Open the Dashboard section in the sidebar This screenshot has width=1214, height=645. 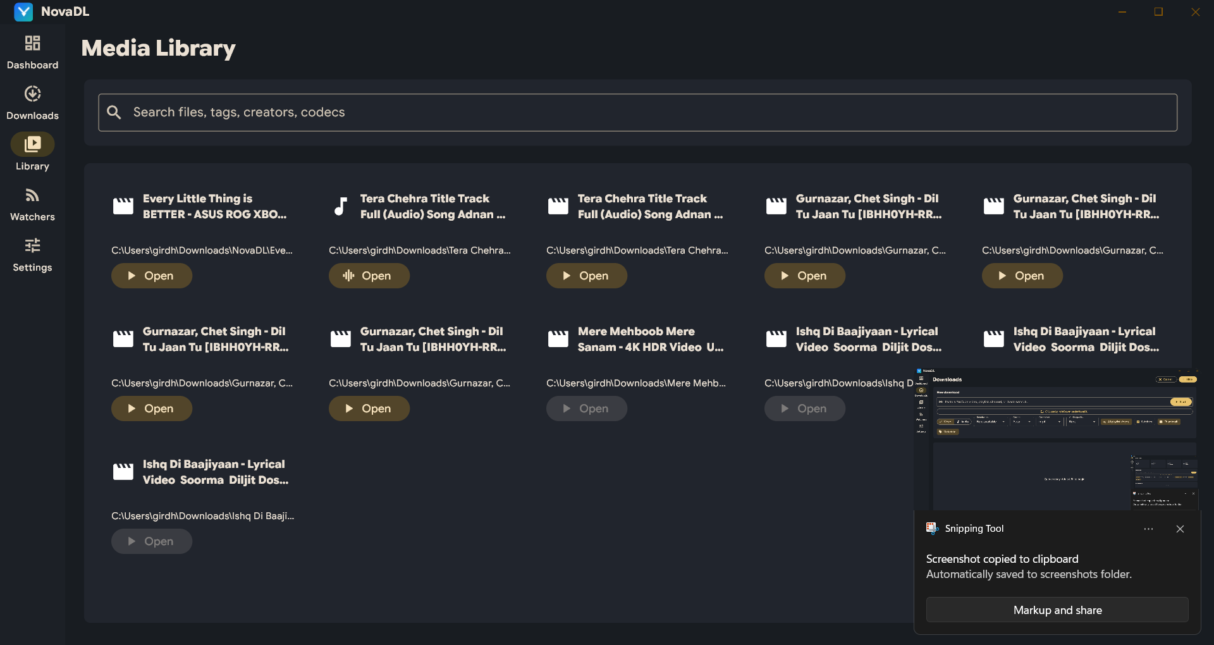(32, 52)
